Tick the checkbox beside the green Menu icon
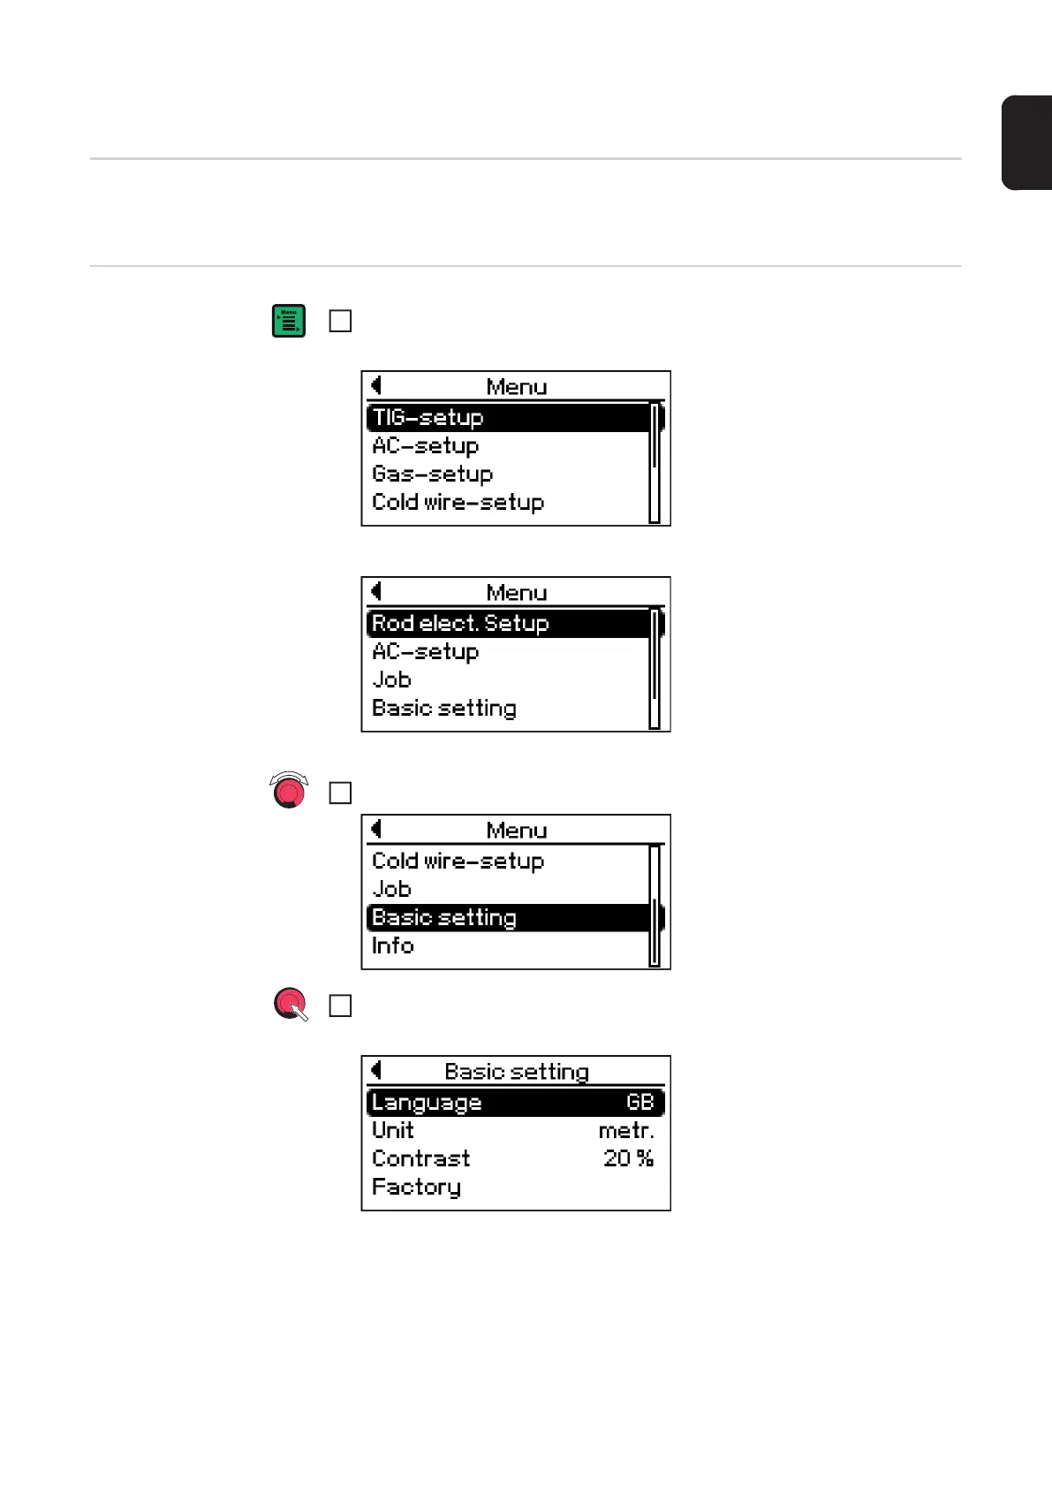Screen dimensions: 1052x1488 pyautogui.click(x=340, y=321)
